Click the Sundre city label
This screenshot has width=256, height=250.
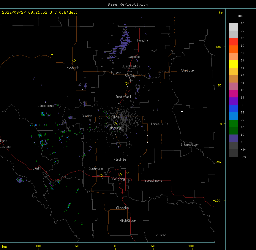point(87,116)
